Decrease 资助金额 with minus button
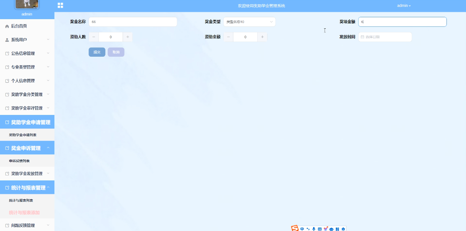This screenshot has height=231, width=466. [228, 37]
